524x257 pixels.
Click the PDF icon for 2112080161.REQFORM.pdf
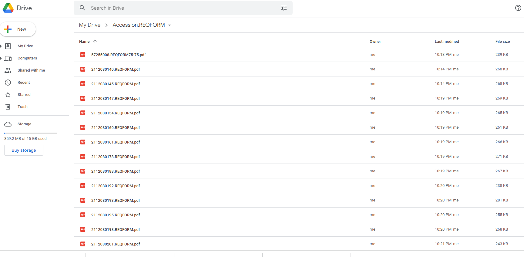click(83, 142)
